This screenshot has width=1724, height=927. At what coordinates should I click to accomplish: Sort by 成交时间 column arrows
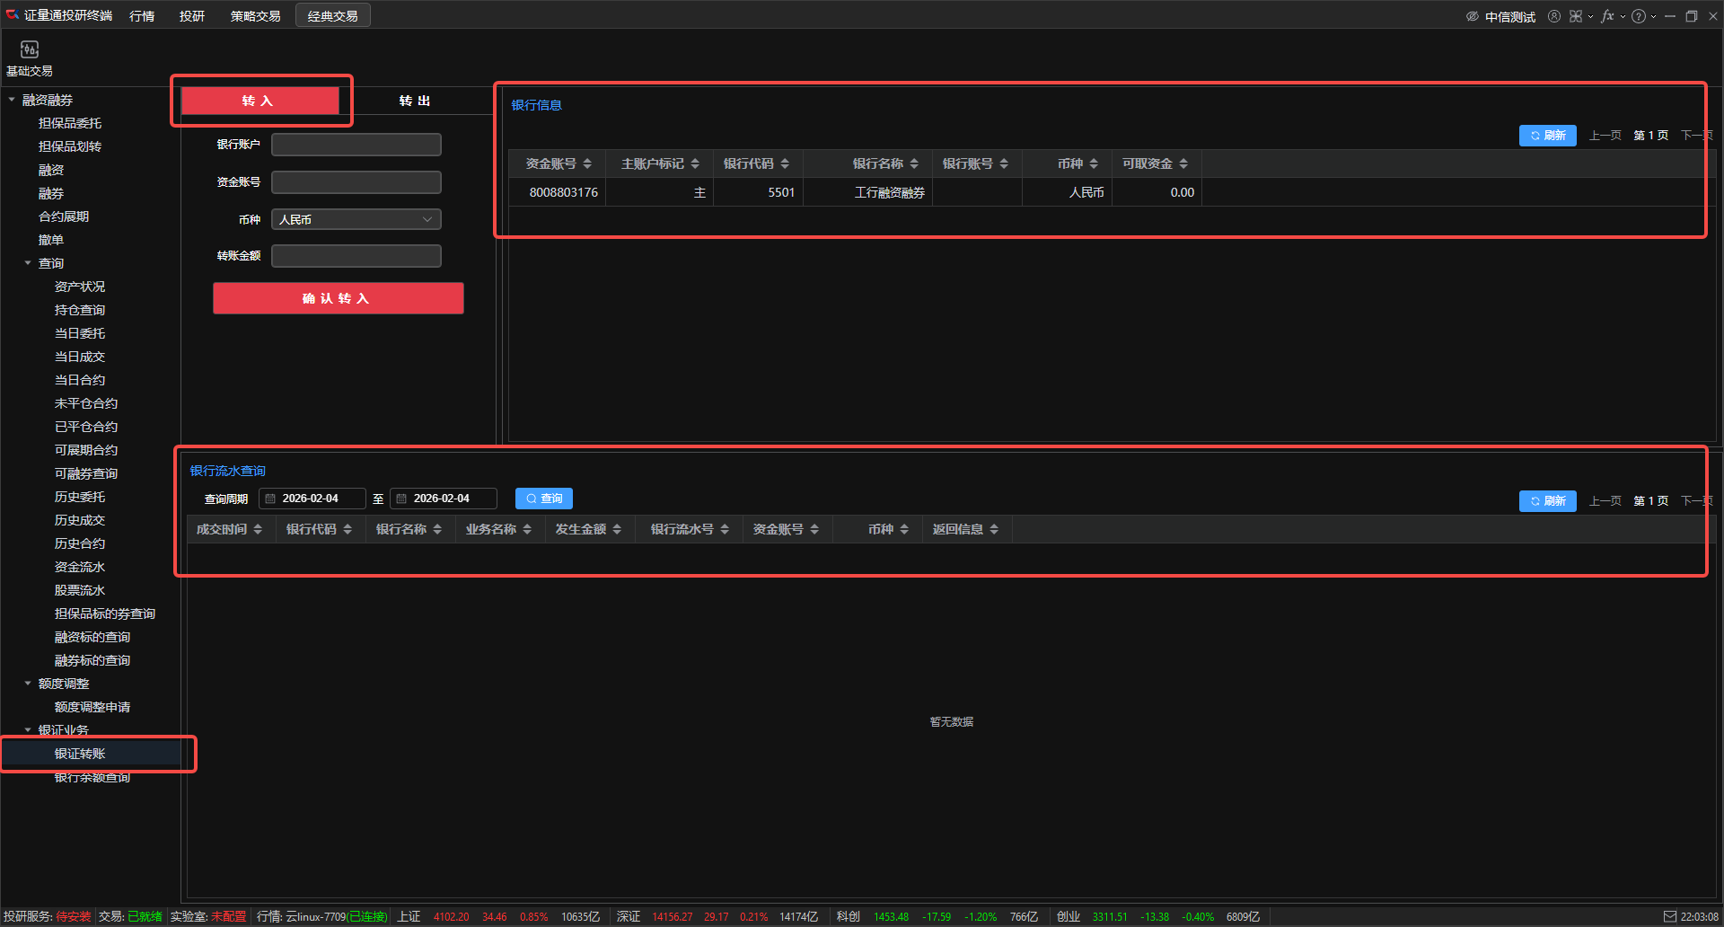[258, 529]
